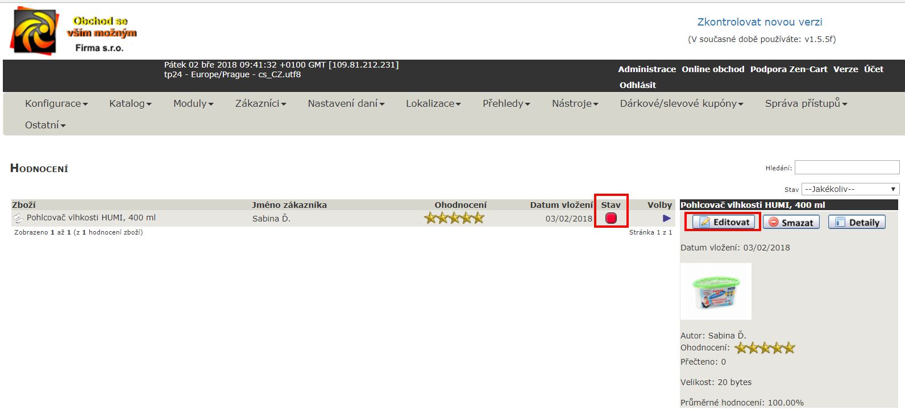905x414 pixels.
Task: Toggle the red Stav status indicator
Action: (611, 218)
